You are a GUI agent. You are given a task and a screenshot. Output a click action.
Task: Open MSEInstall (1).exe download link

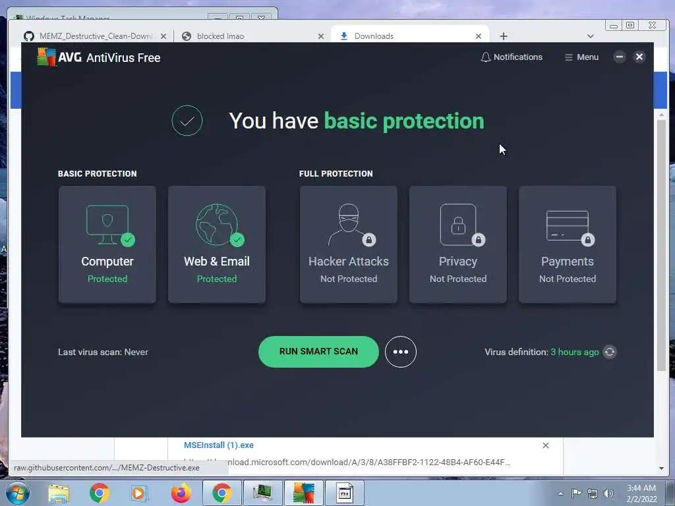[x=219, y=445]
